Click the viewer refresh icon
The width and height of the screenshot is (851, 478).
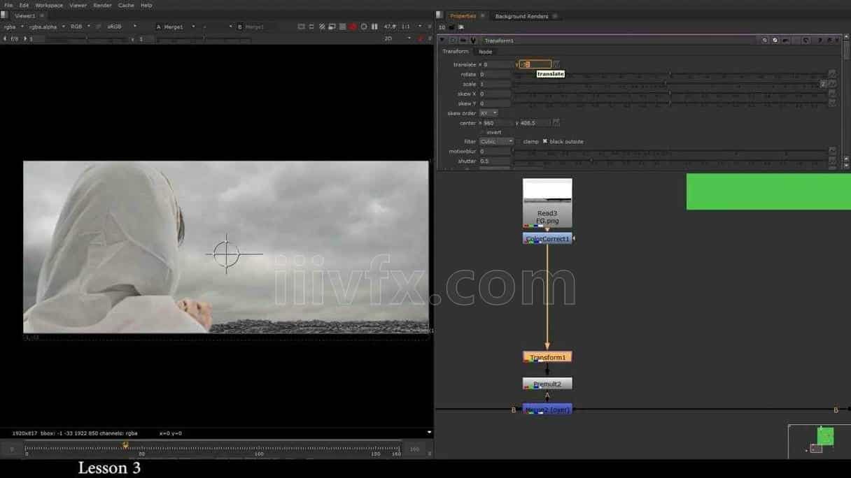363,27
